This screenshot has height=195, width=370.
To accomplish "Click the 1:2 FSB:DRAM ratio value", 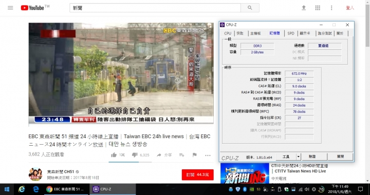I will tap(299, 80).
